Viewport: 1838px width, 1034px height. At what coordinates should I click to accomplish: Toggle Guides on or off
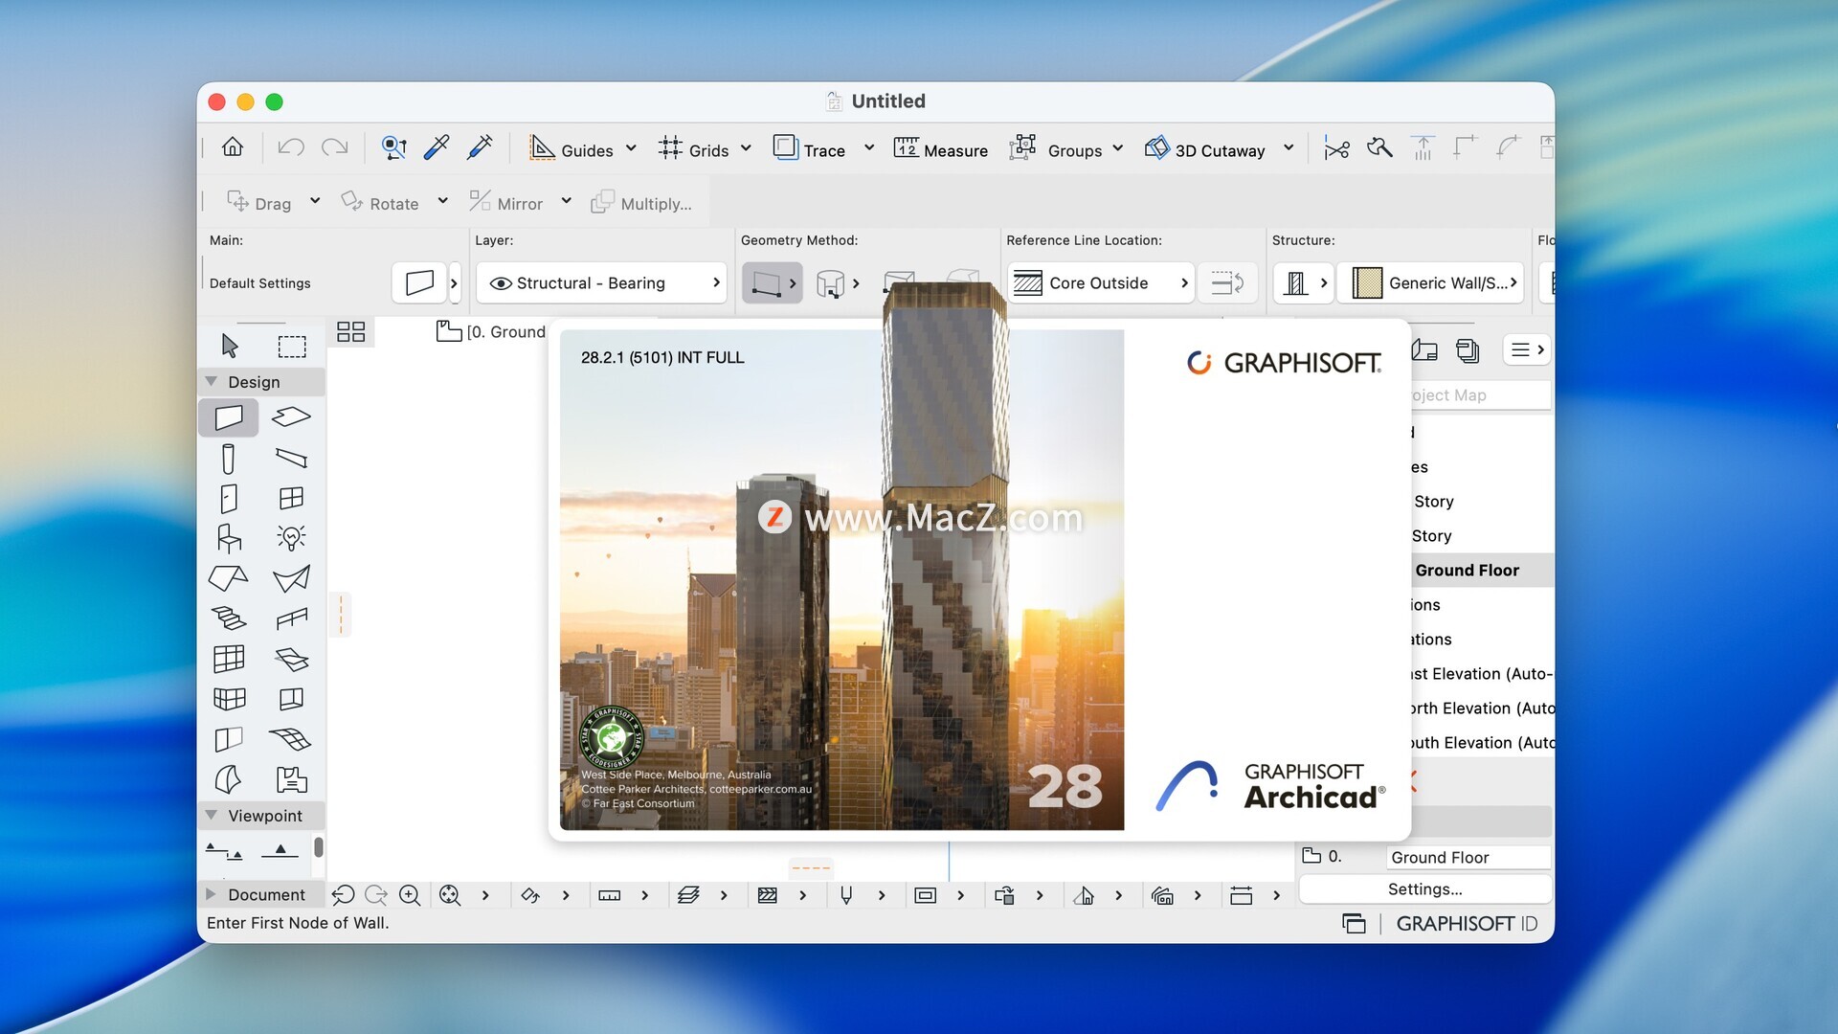coord(571,149)
